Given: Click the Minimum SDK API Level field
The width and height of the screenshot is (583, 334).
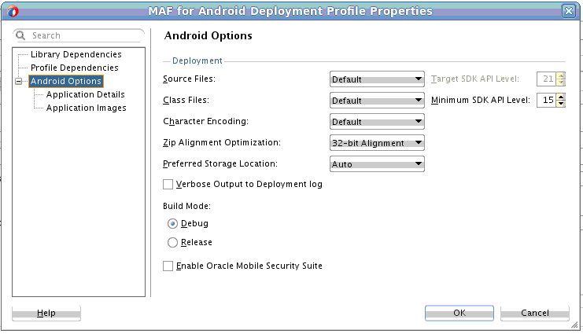Looking at the screenshot, I should click(x=547, y=100).
